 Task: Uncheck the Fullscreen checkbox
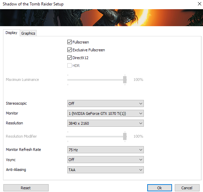click(69, 42)
